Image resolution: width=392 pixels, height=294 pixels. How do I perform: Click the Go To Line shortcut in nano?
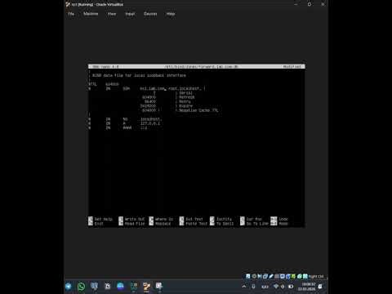[254, 224]
